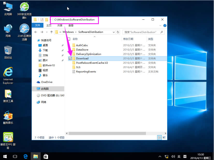The height and width of the screenshot is (160, 214).
Task: Click the refresh icon beside the address bar
Action: coord(118,32)
